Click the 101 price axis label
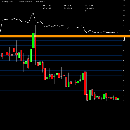This screenshot has width=130, height=130. (124, 15)
